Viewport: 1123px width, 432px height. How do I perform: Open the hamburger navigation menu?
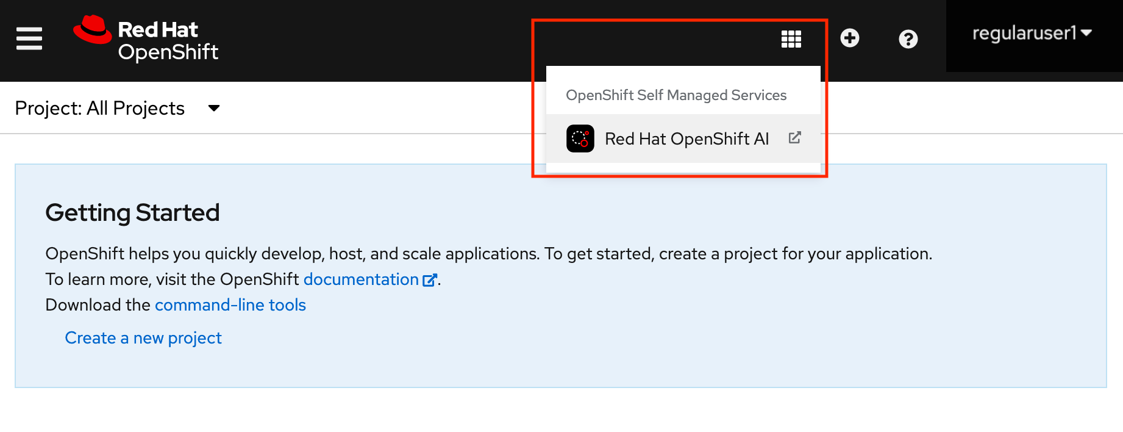click(29, 38)
